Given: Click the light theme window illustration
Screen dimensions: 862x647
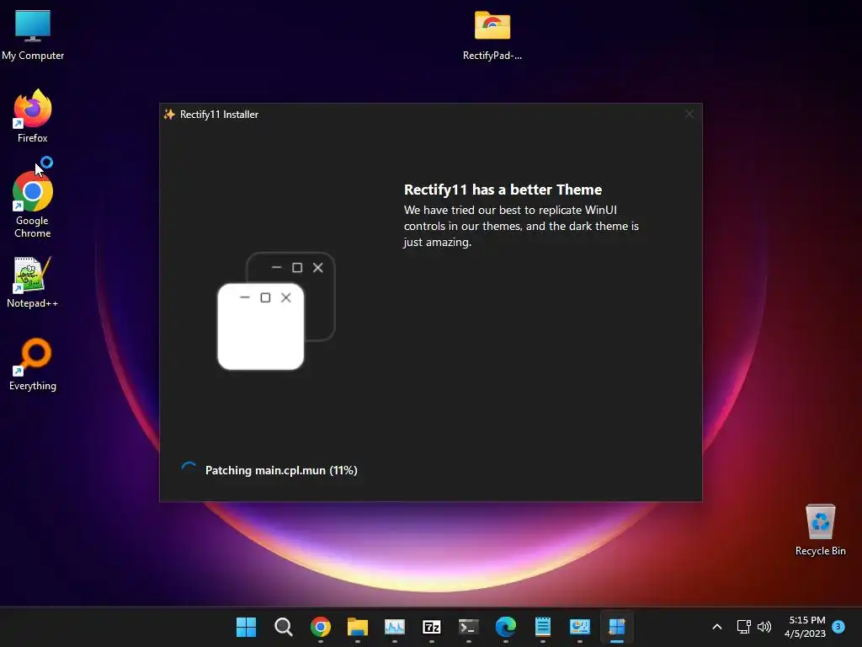Looking at the screenshot, I should (x=261, y=326).
